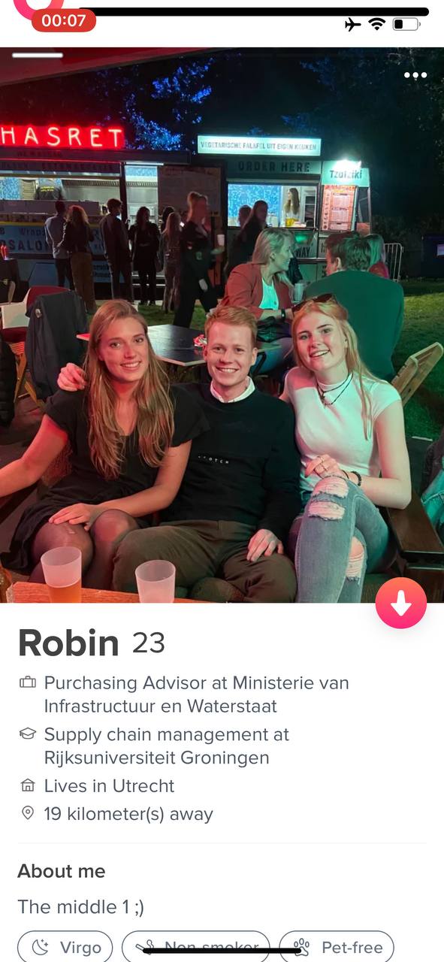
Task: Tap the About me section heading
Action: pyautogui.click(x=62, y=871)
